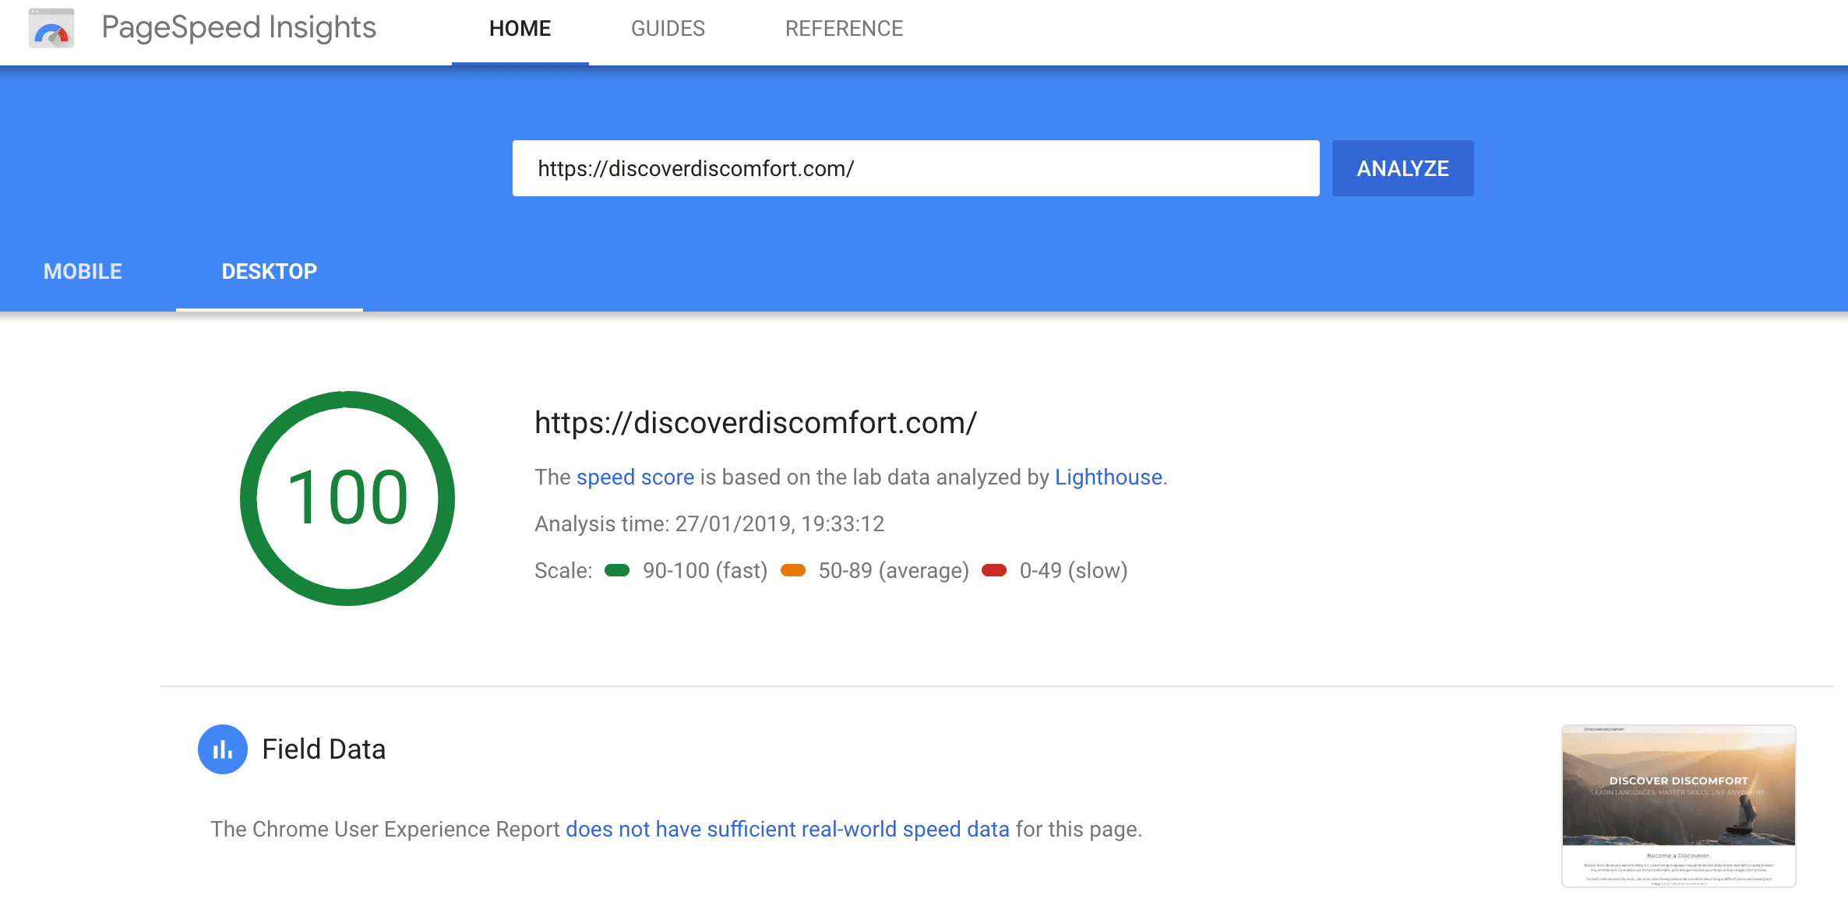Open the REFERENCE tab
The width and height of the screenshot is (1848, 902).
844,29
